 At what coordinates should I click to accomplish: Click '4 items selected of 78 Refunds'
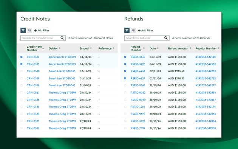(191, 38)
